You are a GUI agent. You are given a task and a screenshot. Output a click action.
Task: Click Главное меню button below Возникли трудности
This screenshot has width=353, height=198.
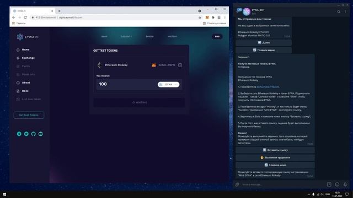[x=275, y=165]
